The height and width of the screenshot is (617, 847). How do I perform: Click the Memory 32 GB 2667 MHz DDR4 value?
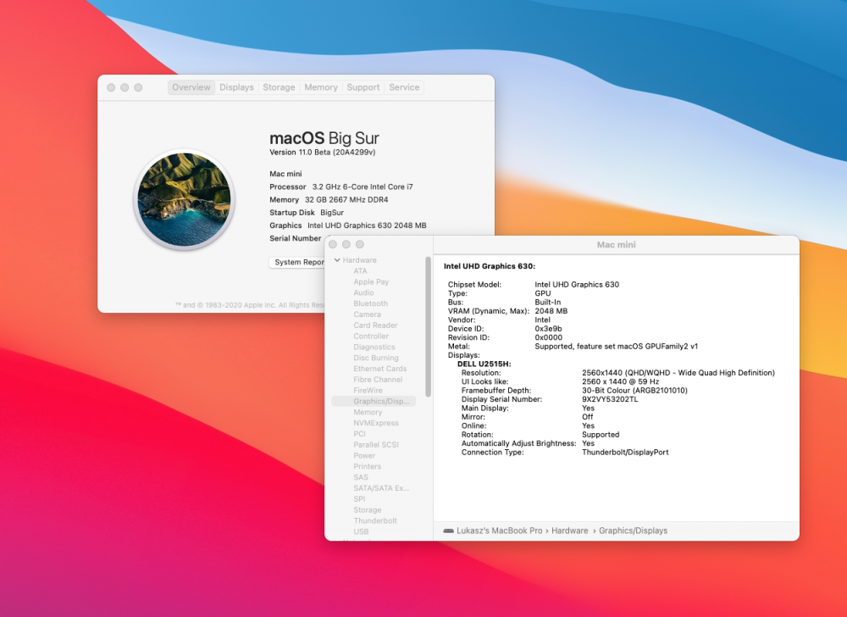[346, 200]
